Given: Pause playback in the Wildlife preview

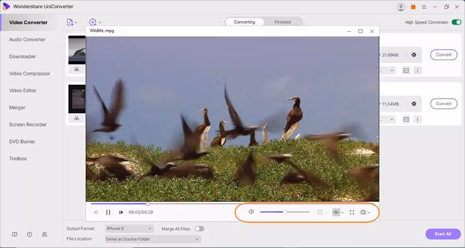Looking at the screenshot, I should 108,212.
